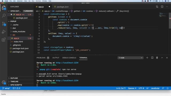Select the Terminal panel tab
Viewport: 171px width, 96px height.
click(x=83, y=58)
